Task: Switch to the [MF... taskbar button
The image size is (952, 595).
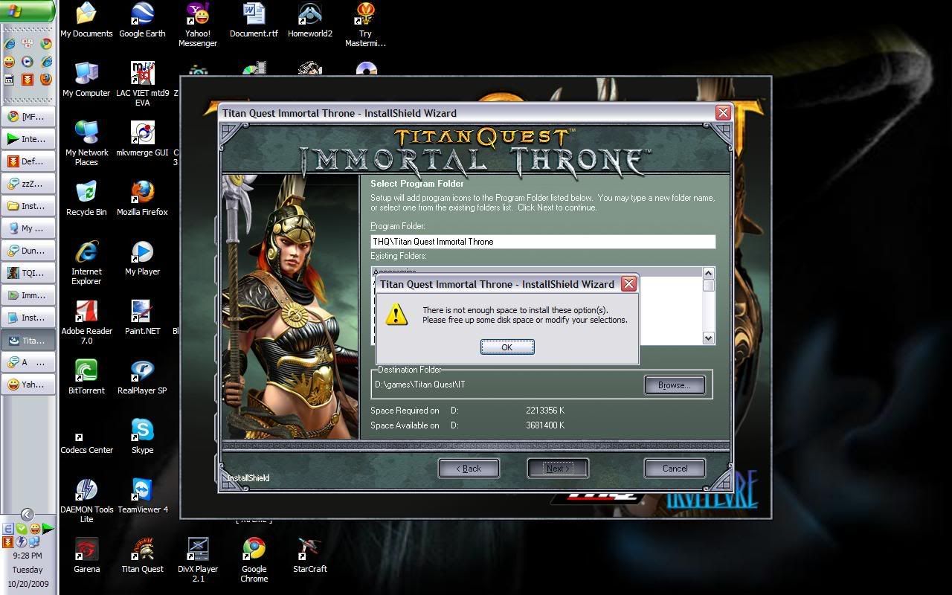Action: pyautogui.click(x=28, y=117)
